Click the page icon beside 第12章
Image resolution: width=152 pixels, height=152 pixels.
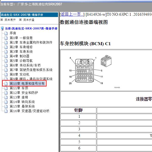pyautogui.click(x=6, y=93)
